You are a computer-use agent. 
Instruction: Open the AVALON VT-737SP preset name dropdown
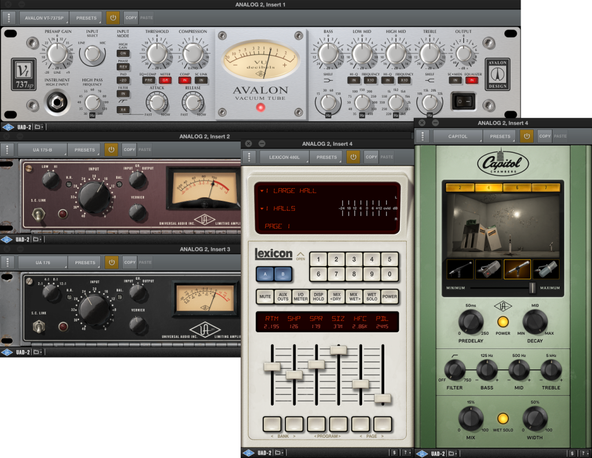[x=44, y=18]
